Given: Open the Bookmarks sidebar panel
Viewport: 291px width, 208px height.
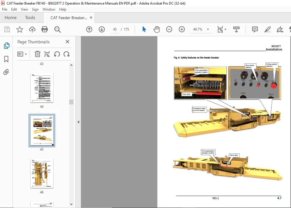Looking at the screenshot, I should tap(6, 59).
